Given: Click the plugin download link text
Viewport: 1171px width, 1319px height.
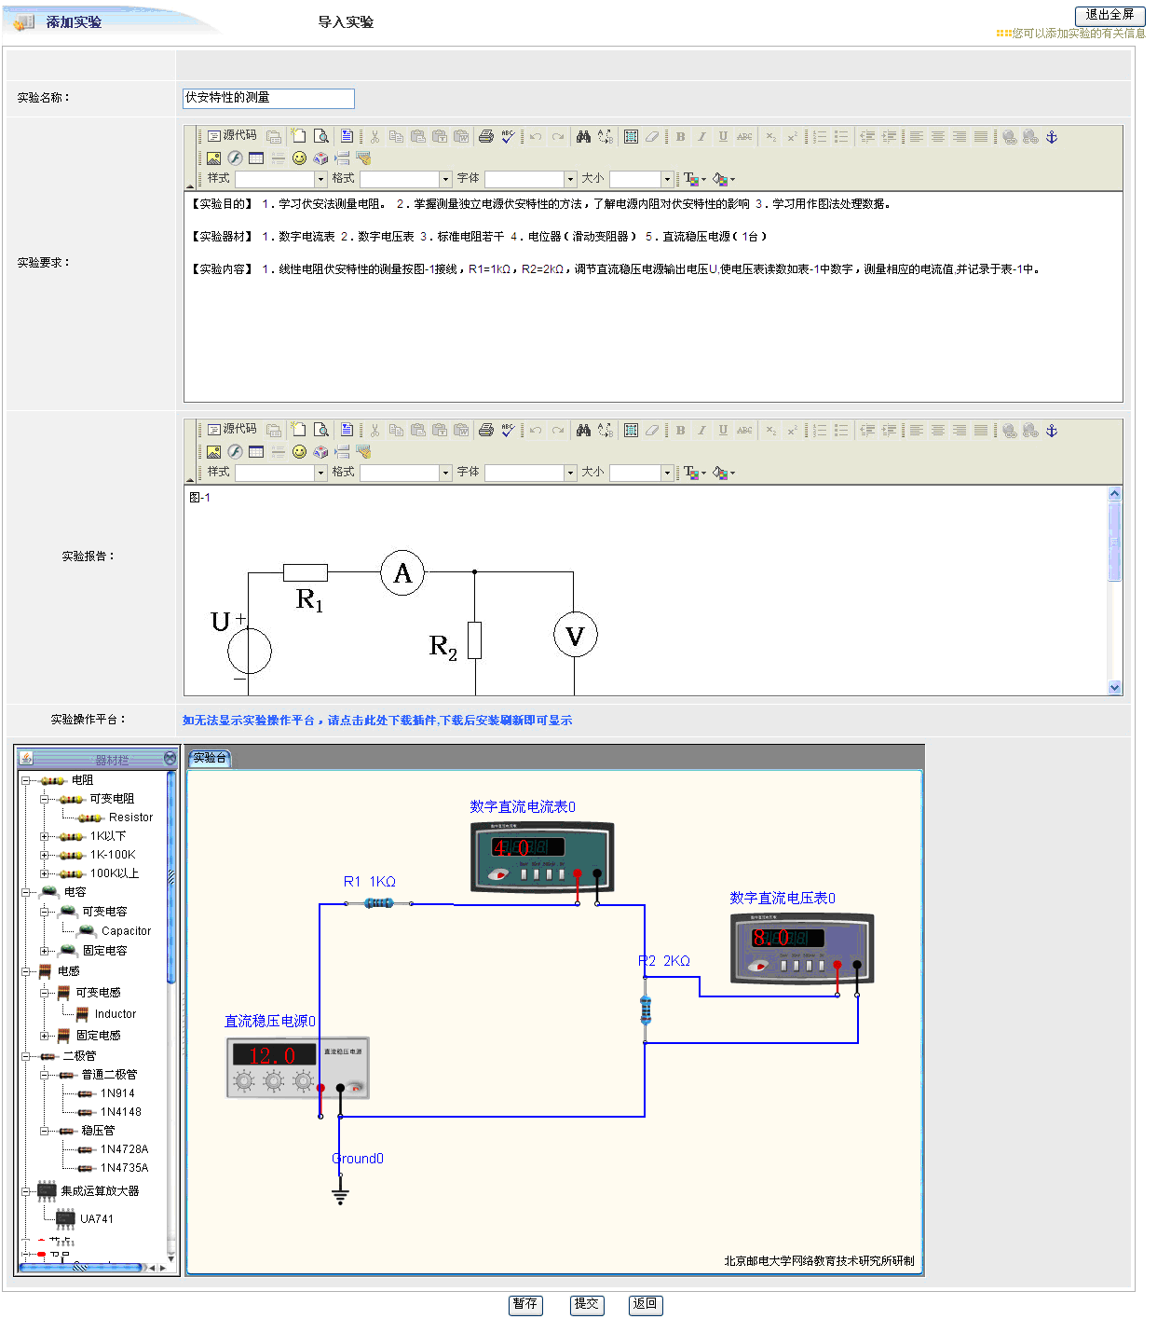Looking at the screenshot, I should (377, 721).
